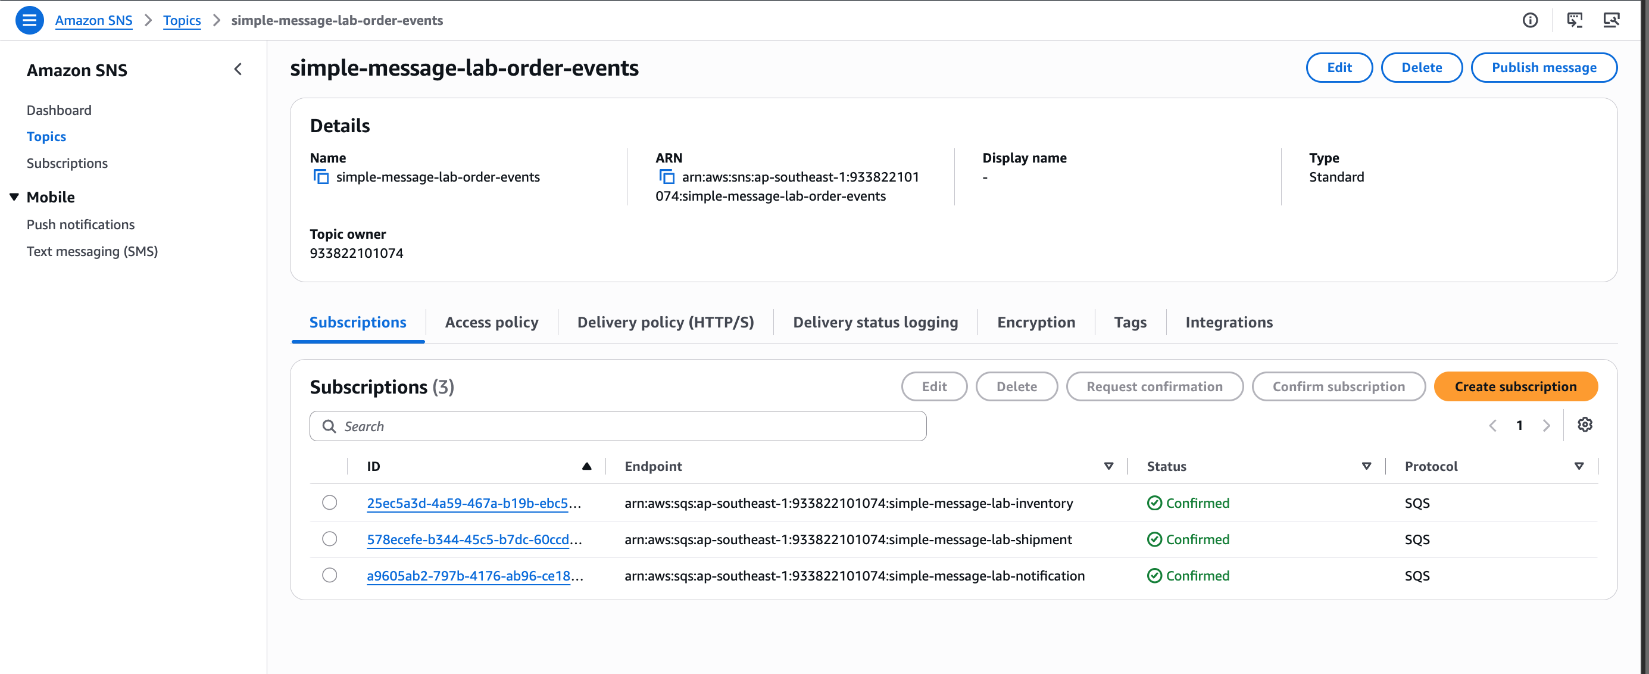
Task: Switch to the Encryption tab
Action: pos(1036,322)
